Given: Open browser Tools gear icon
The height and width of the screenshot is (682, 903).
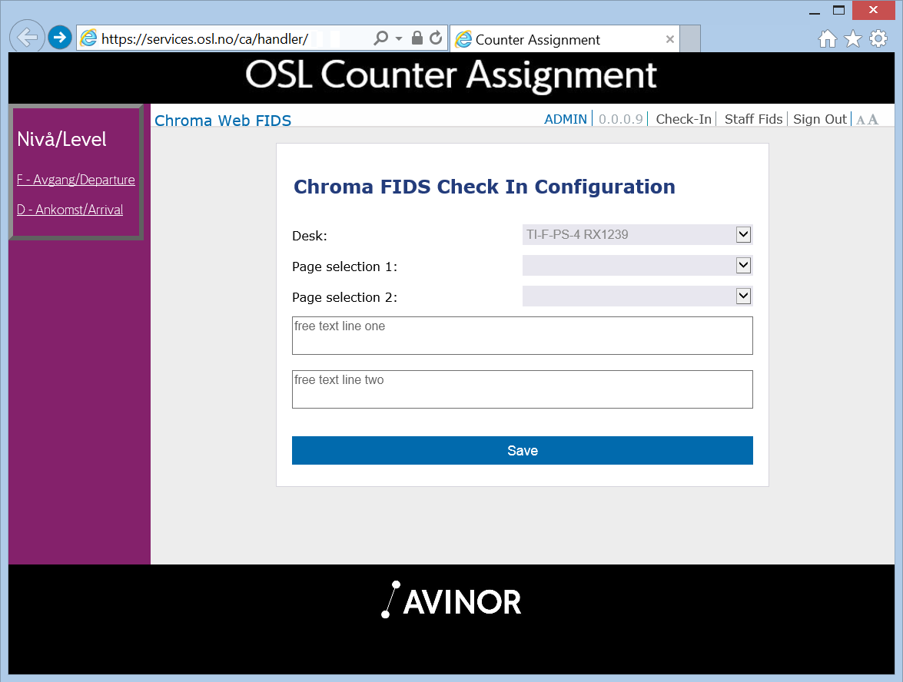Looking at the screenshot, I should coord(878,39).
